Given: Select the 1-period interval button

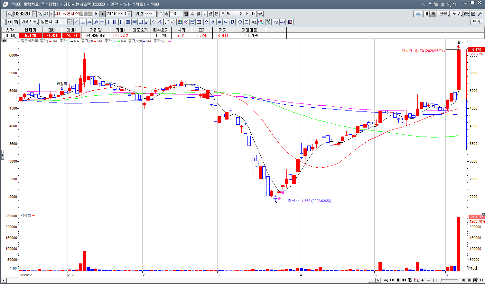Looking at the screenshot, I should [x=235, y=14].
